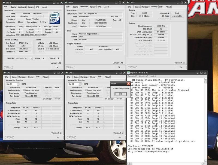The width and height of the screenshot is (218, 165).
Task: Close the Super PI window
Action: pyautogui.click(x=205, y=73)
